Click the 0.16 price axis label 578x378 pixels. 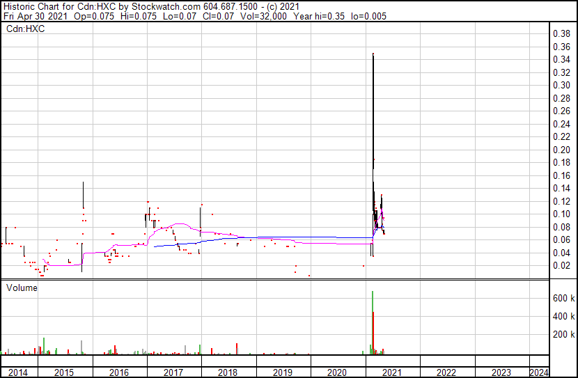coord(561,175)
